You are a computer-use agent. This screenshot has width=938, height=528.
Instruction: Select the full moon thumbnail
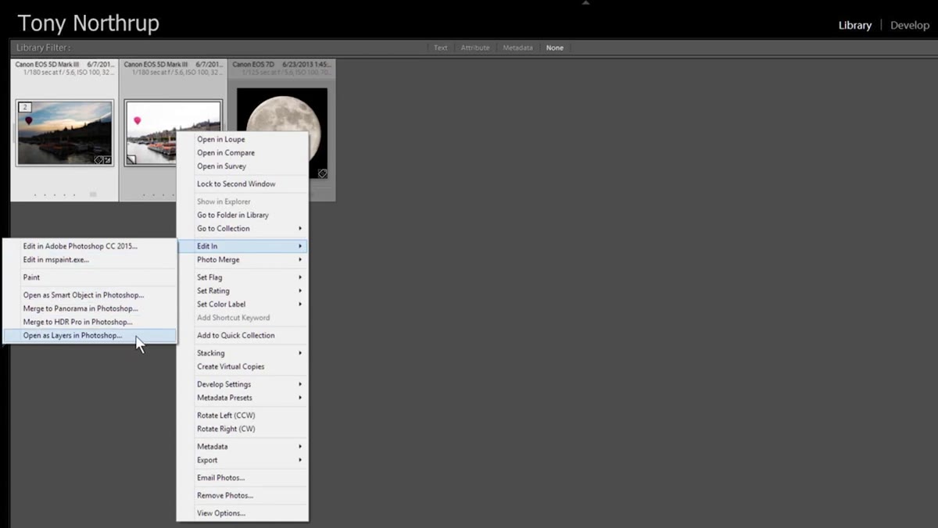[x=282, y=133]
